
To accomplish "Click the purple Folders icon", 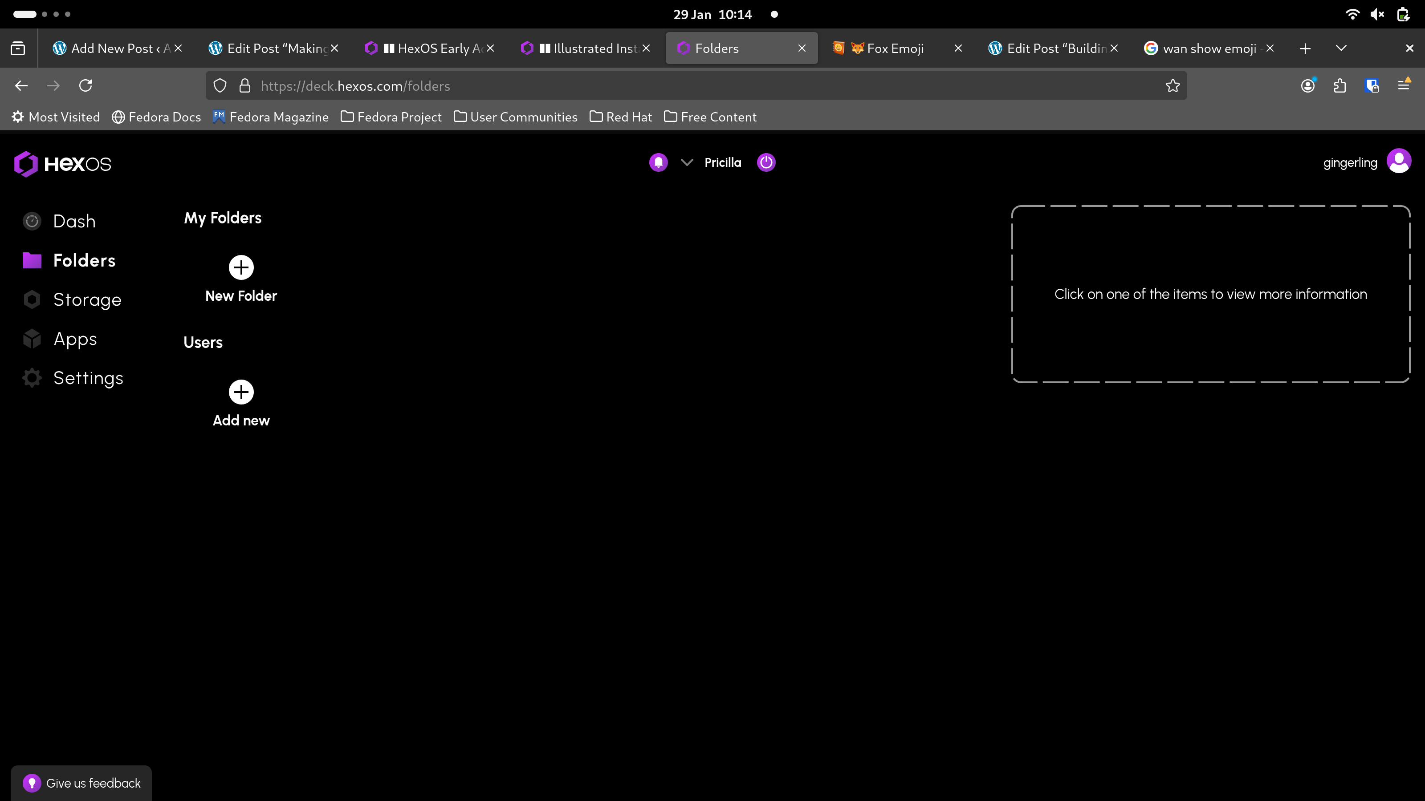I will pos(32,260).
